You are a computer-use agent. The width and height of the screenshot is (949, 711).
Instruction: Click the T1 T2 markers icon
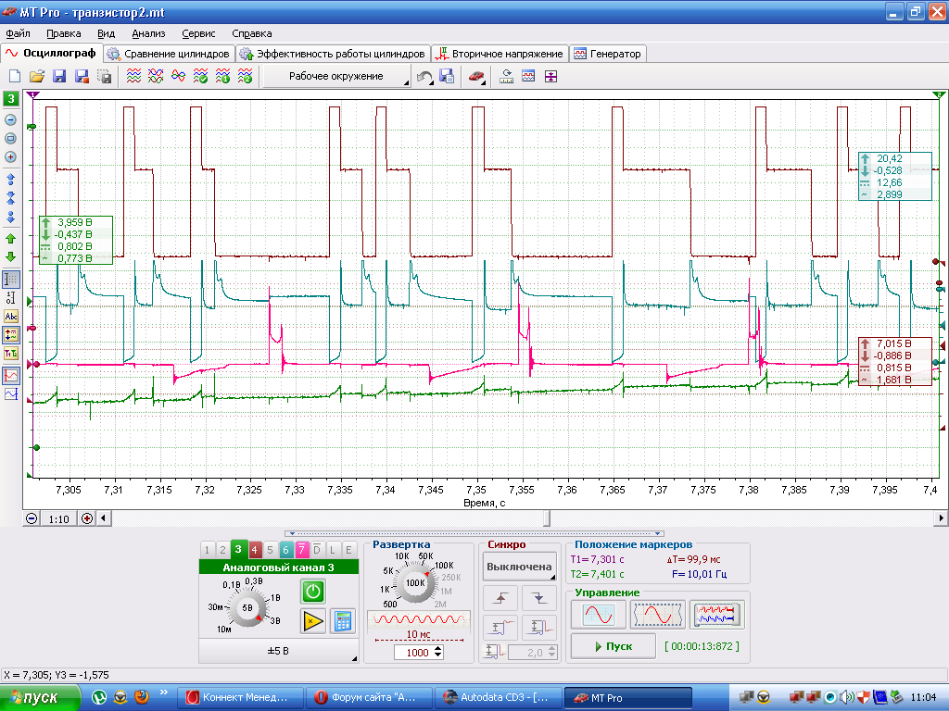coord(11,354)
